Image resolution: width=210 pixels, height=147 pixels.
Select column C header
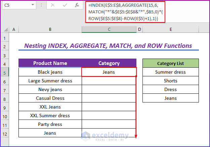tap(109, 30)
